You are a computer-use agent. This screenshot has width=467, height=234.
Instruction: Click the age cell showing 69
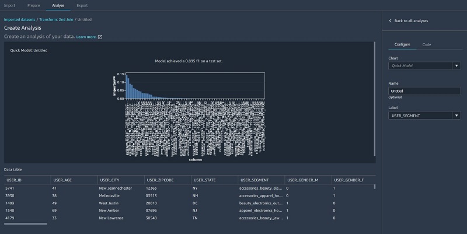pos(54,211)
